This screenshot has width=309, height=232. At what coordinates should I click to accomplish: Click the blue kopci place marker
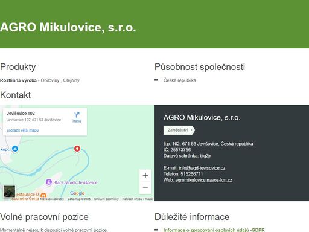click(15, 149)
